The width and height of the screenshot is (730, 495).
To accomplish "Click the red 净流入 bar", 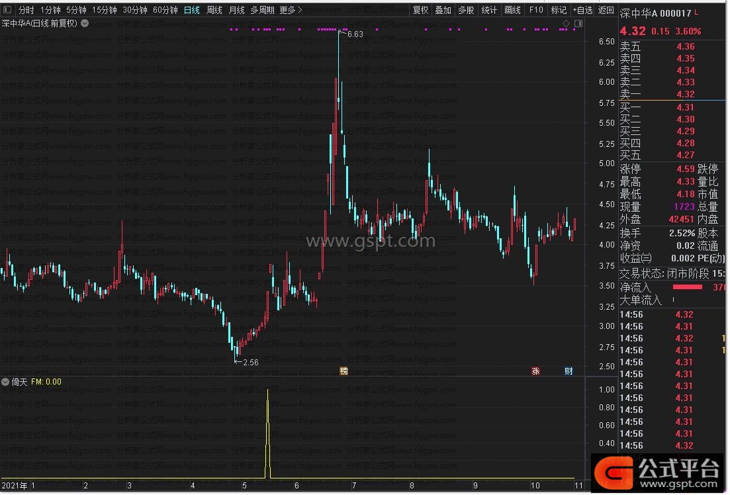I will point(688,287).
